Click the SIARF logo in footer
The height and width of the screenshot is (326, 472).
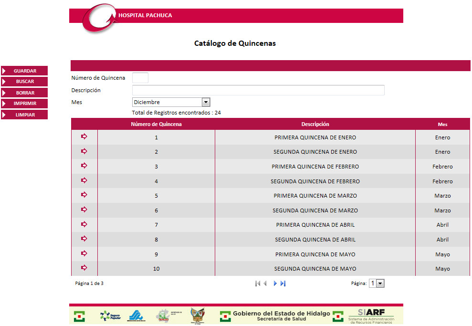click(x=371, y=316)
